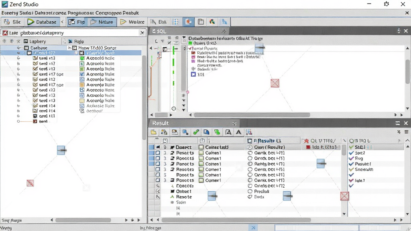Tick the checkbox in the 'Panoets' row
Viewport: 411px width, 231px height.
157,164
